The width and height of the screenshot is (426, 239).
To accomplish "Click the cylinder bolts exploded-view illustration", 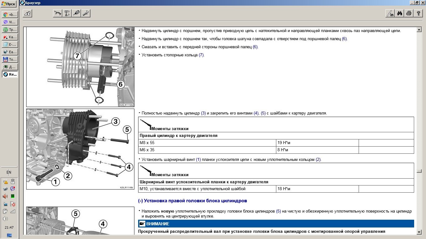I will 80,149.
